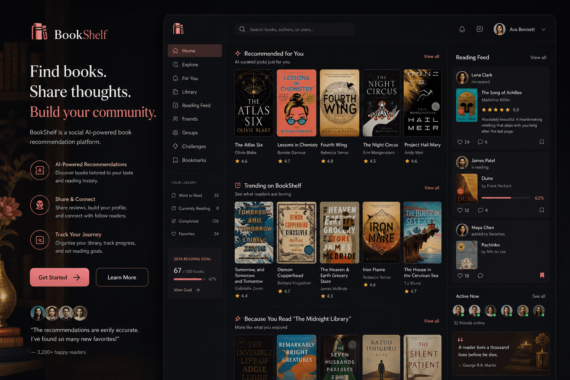The image size is (570, 380).
Task: Open the Project Hail Mary book cover
Action: tap(423, 103)
